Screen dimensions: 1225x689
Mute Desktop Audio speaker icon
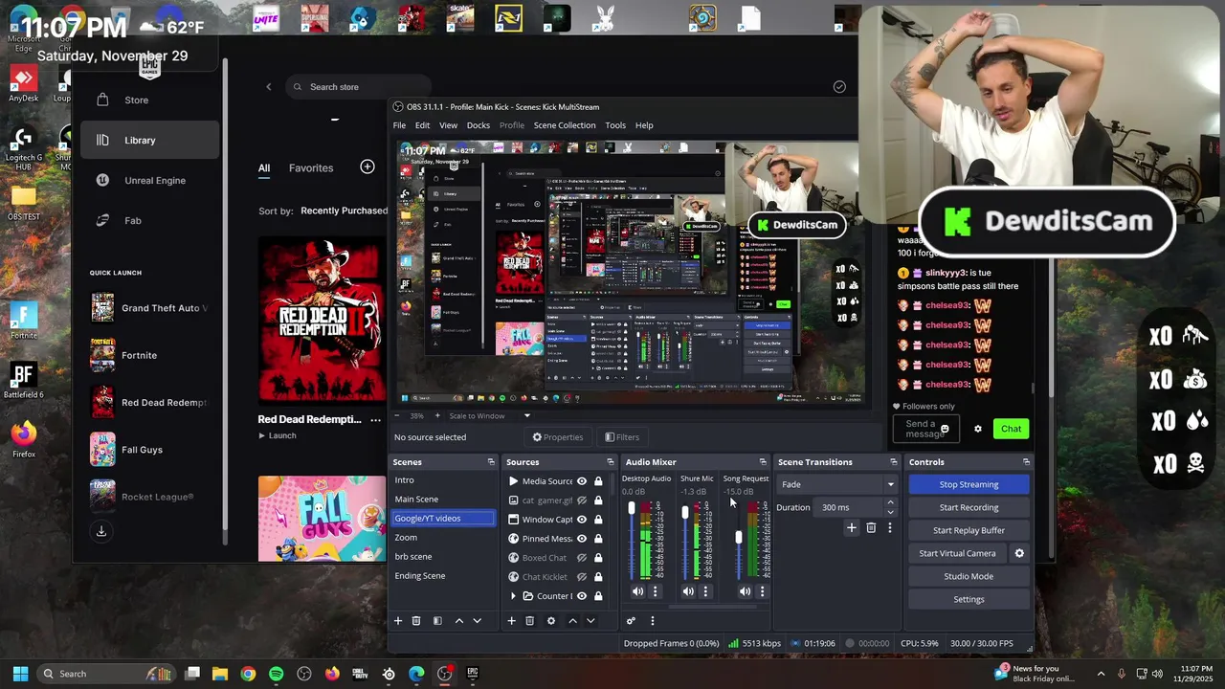(637, 591)
